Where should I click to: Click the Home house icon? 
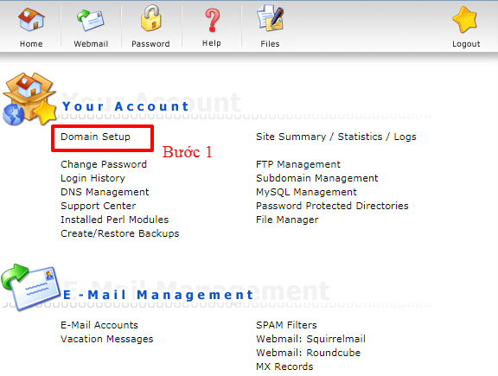31,20
